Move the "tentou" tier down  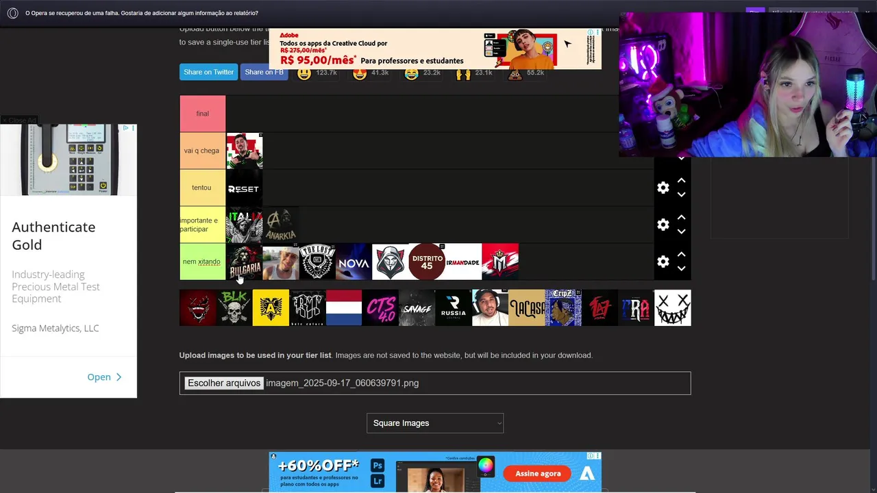tap(681, 194)
